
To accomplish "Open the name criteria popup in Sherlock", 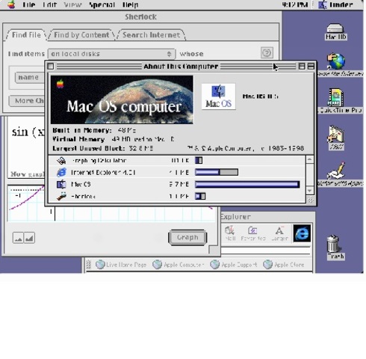I will pyautogui.click(x=29, y=77).
